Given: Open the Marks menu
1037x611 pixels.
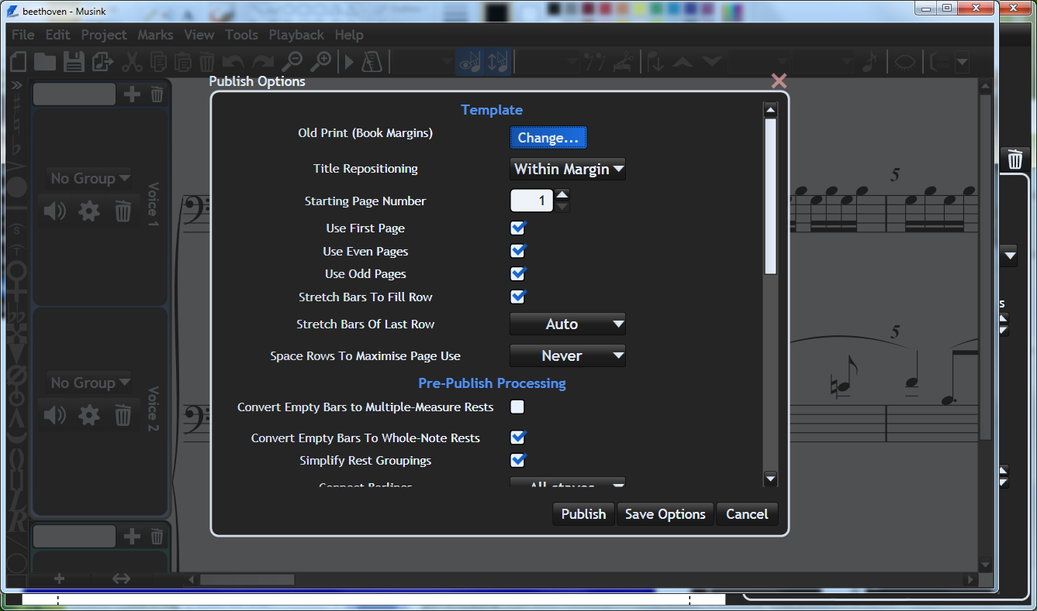Looking at the screenshot, I should coord(155,35).
